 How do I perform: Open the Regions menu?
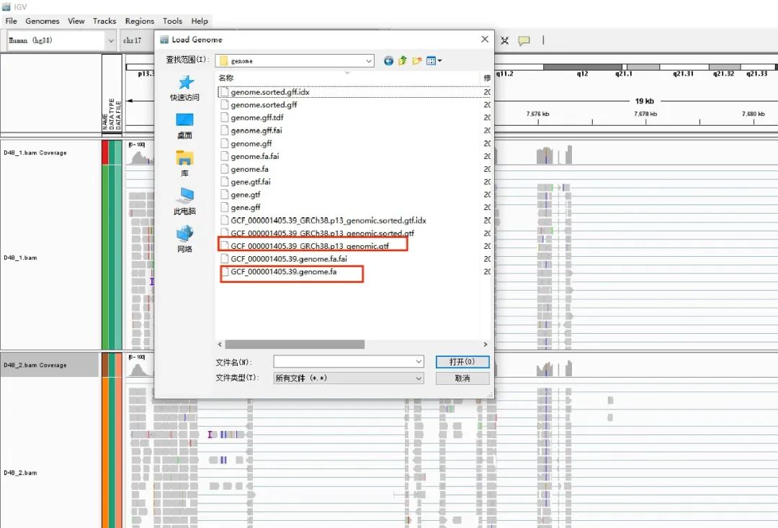[x=140, y=21]
